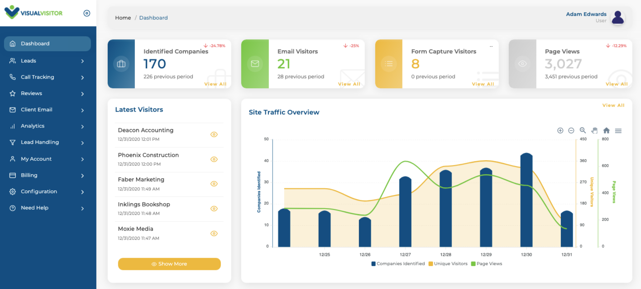Expand the Analytics chevron
The height and width of the screenshot is (289, 641).
(x=82, y=127)
